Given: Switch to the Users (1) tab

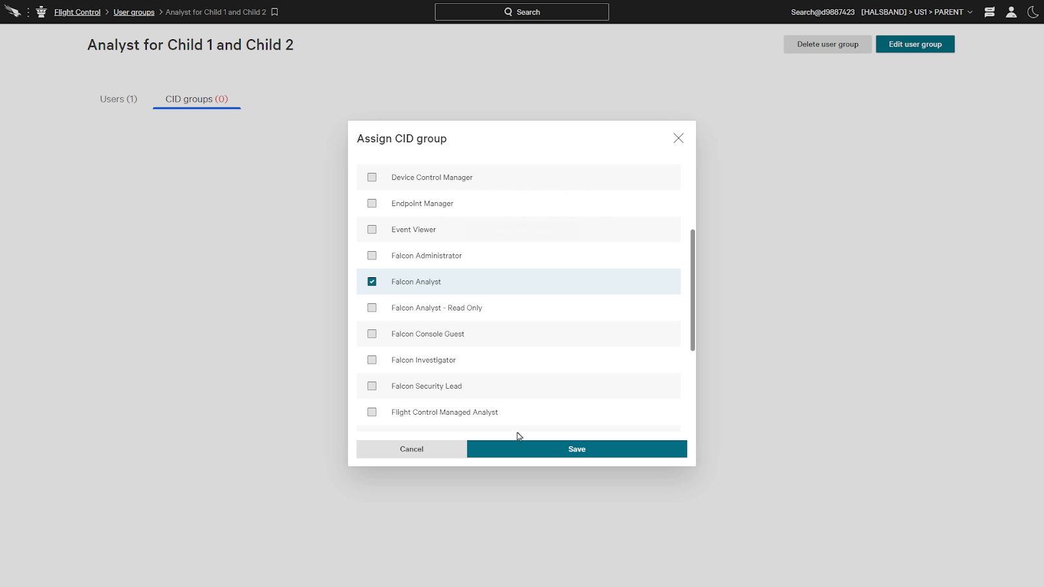Looking at the screenshot, I should [119, 99].
